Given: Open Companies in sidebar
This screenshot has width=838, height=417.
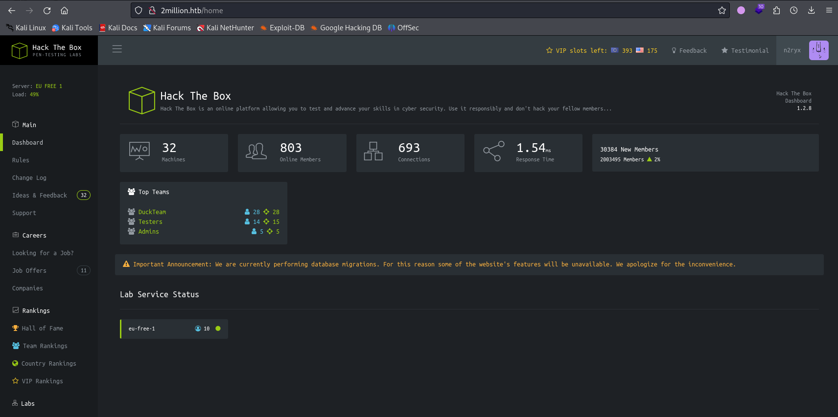Looking at the screenshot, I should click(27, 288).
